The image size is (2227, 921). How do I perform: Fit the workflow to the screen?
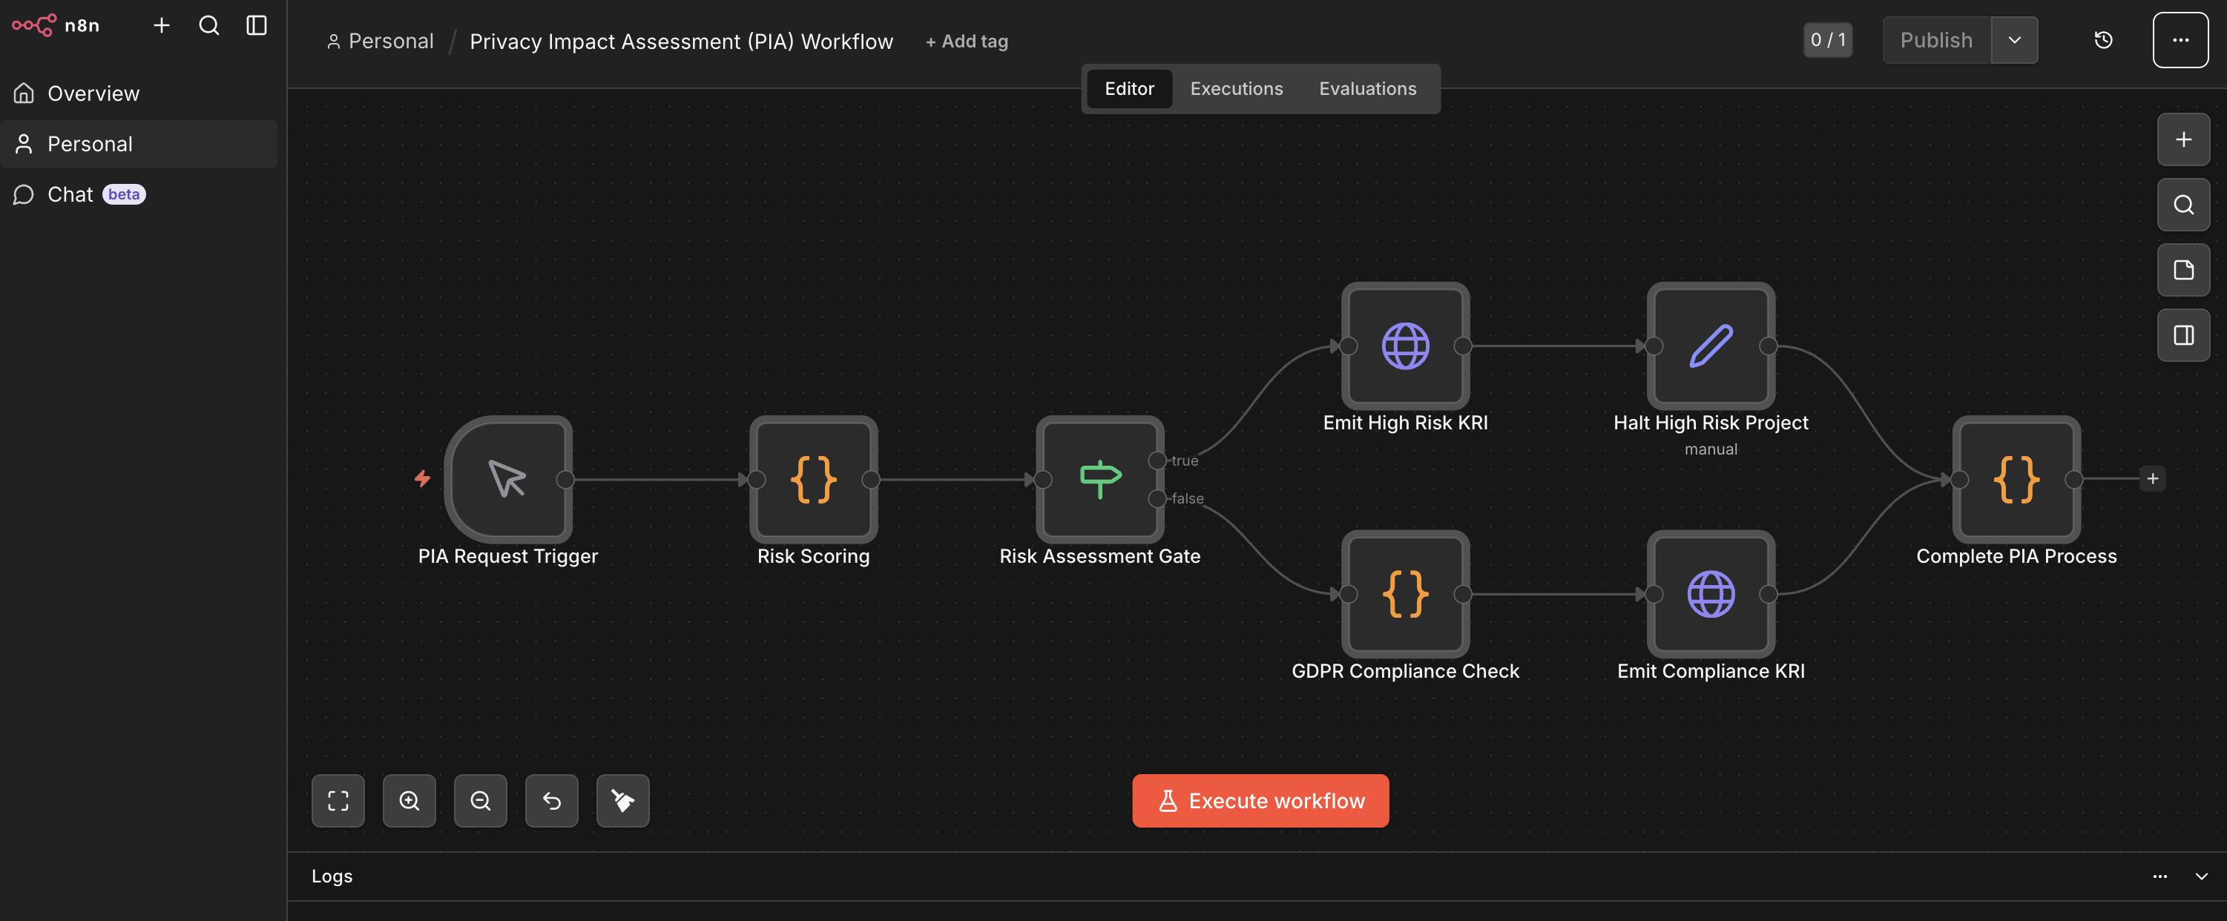click(337, 800)
